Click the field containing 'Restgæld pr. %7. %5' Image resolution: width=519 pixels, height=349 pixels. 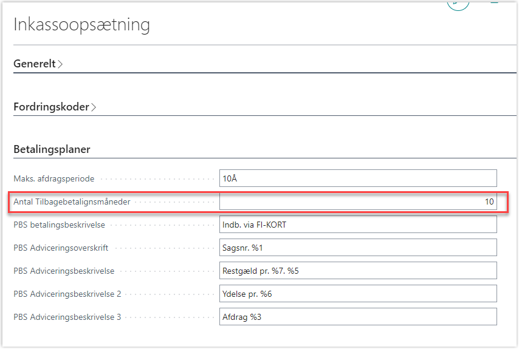pos(358,271)
